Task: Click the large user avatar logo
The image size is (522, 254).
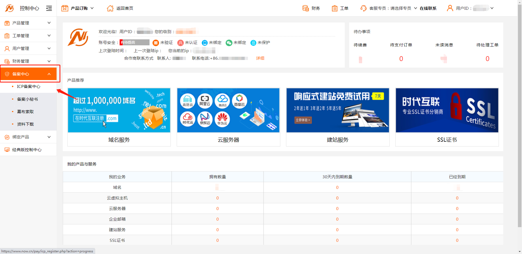Action: (x=78, y=37)
